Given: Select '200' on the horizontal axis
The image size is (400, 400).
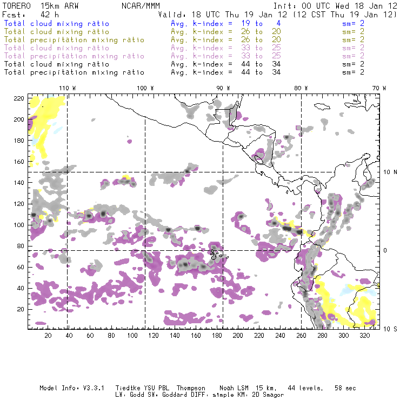Looking at the screenshot, I should [238, 336].
